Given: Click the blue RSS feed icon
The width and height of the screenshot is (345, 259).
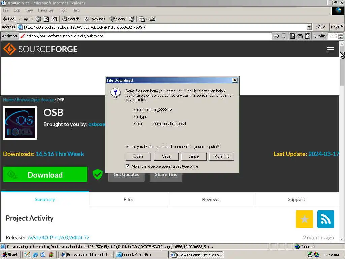Looking at the screenshot, I should 326,219.
